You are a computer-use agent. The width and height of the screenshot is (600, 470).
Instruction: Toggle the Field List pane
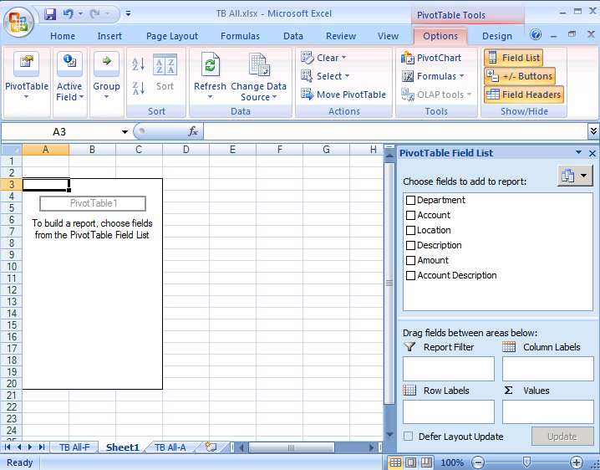coord(514,58)
